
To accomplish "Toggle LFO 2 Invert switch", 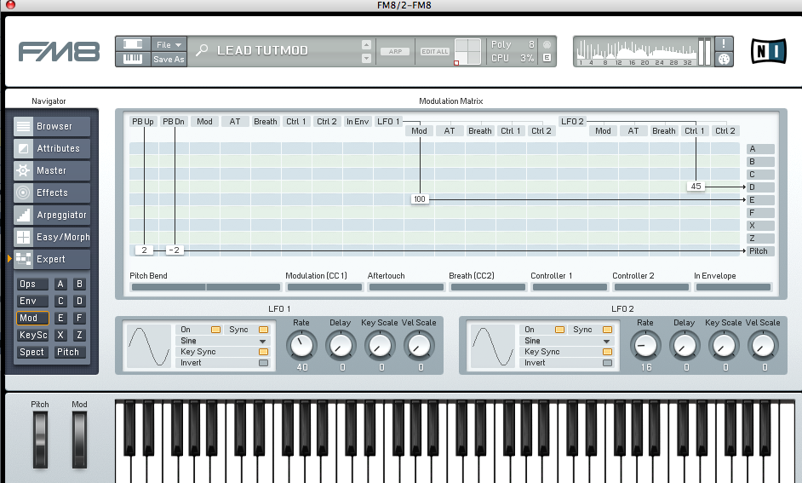I will click(x=607, y=363).
